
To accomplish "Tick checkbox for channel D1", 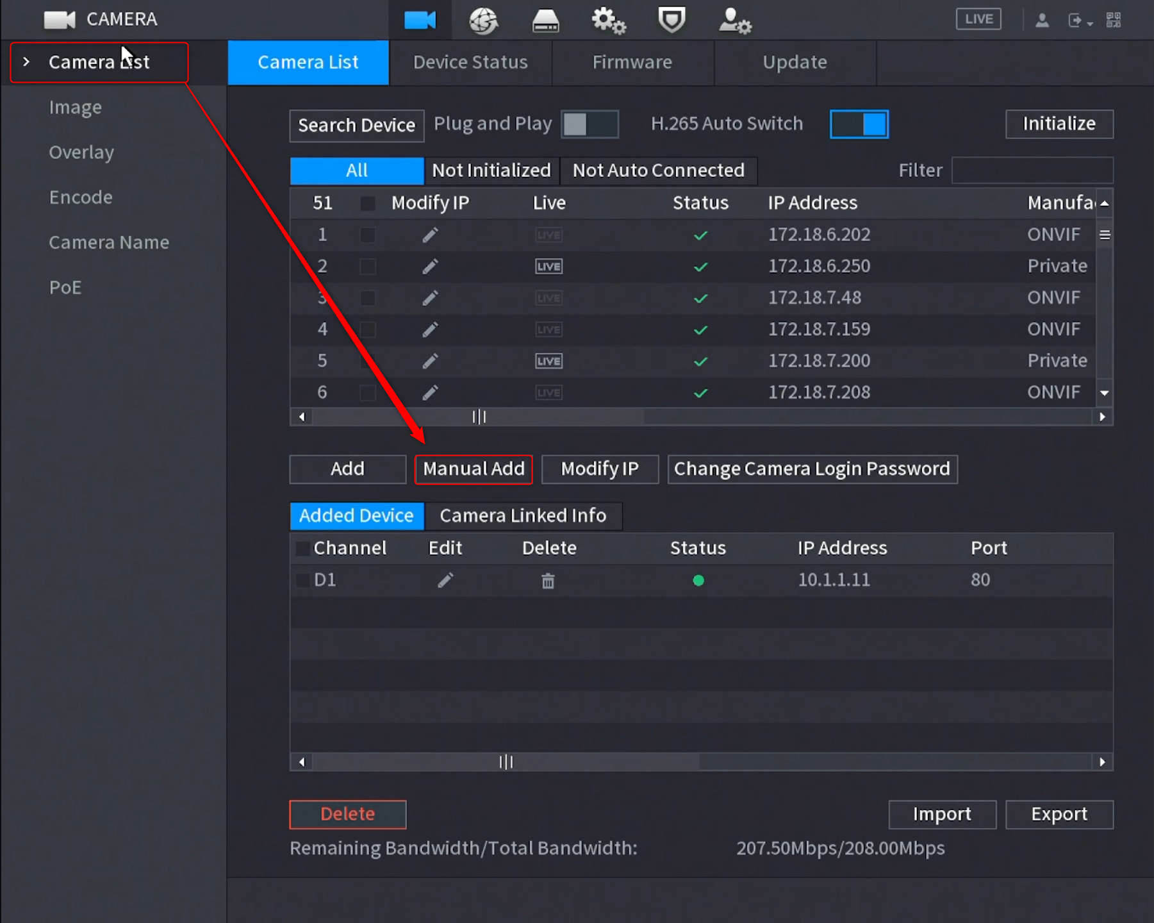I will [302, 581].
